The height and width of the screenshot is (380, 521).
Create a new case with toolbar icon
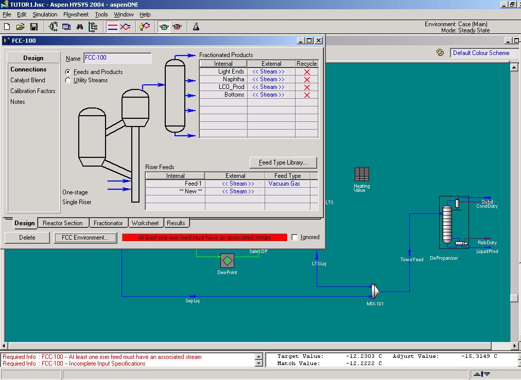pos(7,27)
